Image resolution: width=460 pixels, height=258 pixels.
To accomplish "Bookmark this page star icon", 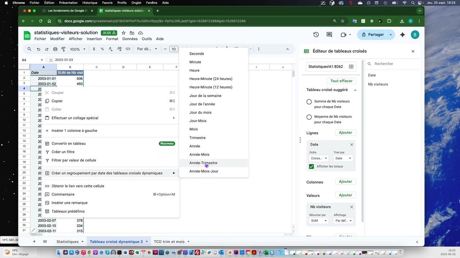I will pyautogui.click(x=342, y=21).
